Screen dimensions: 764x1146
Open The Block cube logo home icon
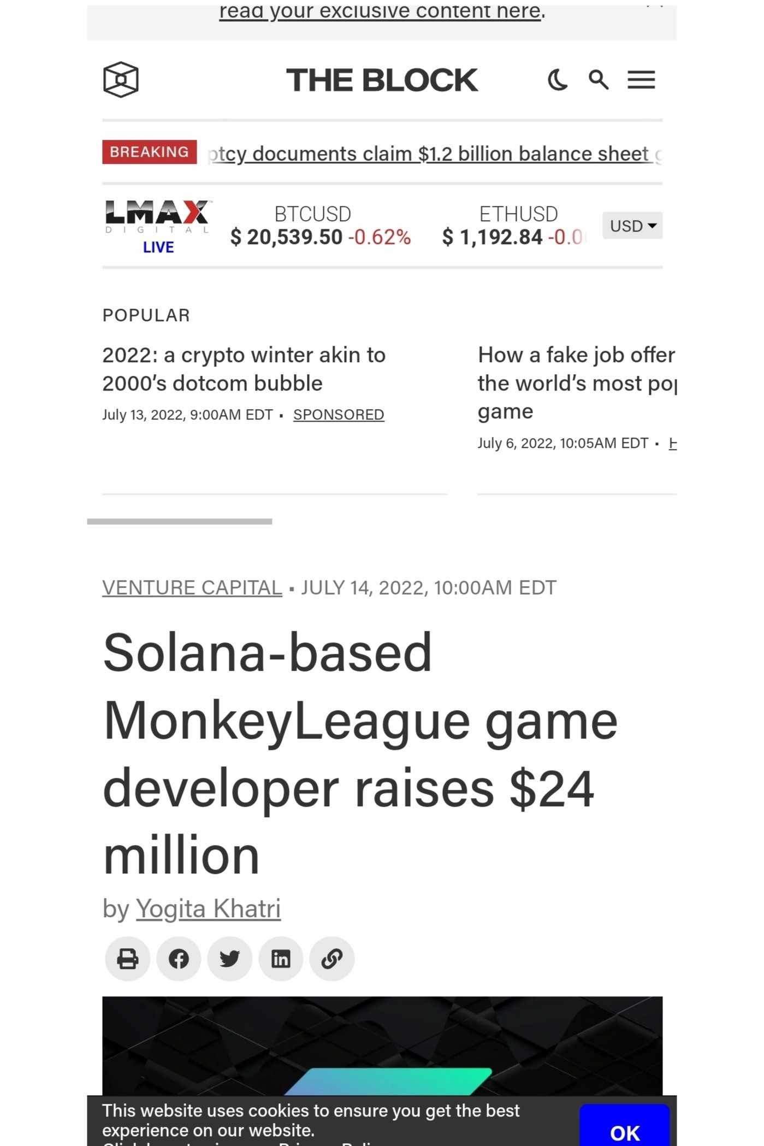121,80
